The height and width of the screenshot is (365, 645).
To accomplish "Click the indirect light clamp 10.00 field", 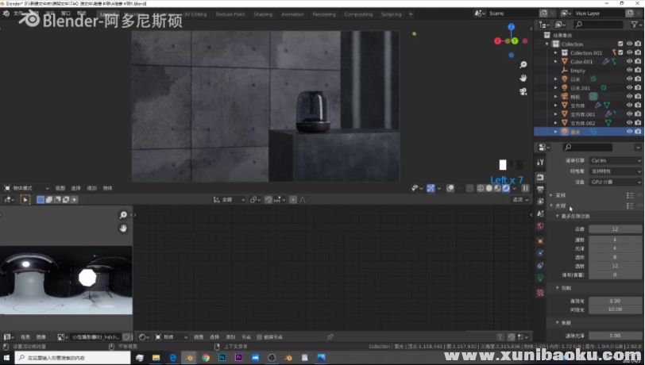I will [615, 309].
